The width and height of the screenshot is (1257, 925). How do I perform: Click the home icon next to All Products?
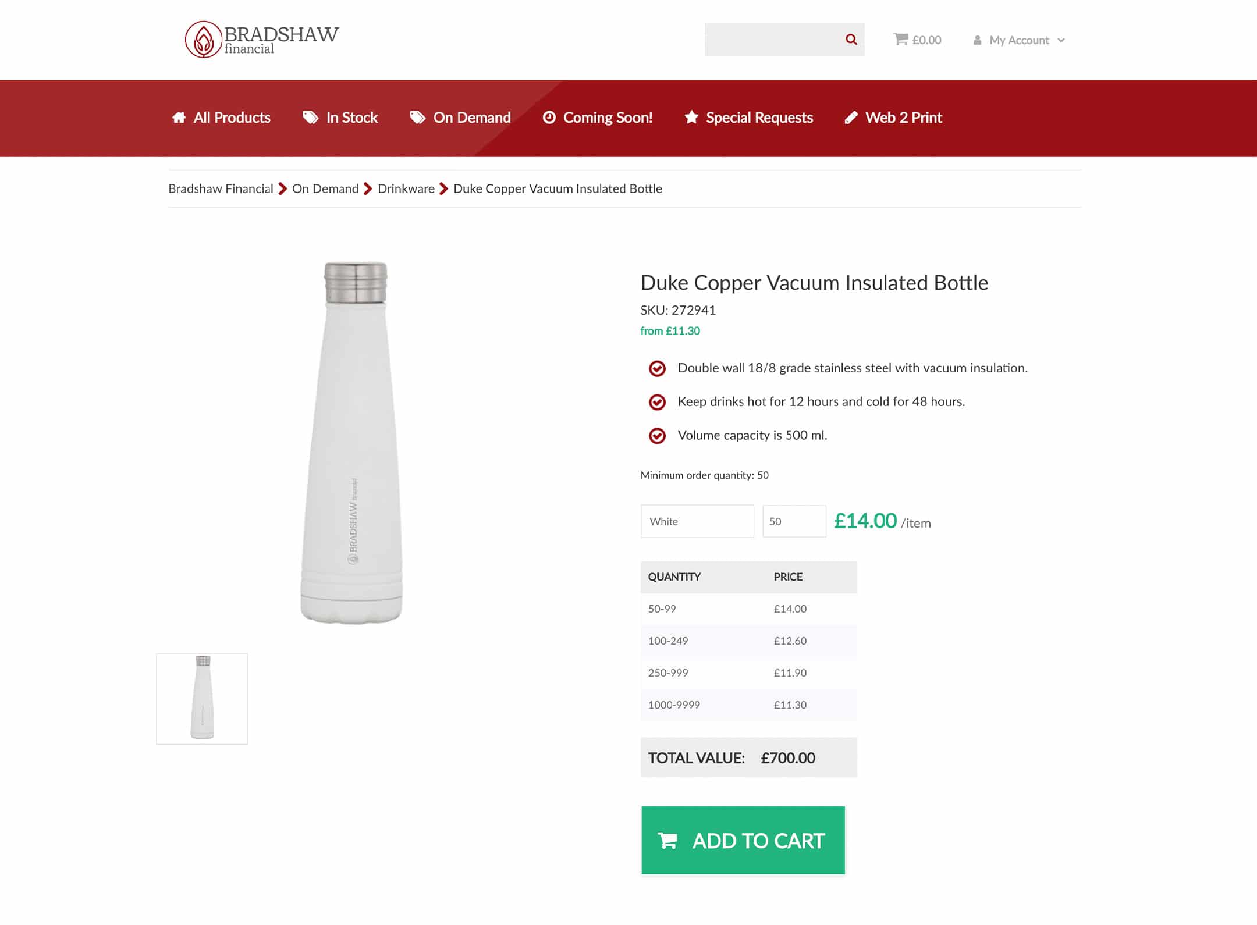pos(179,118)
